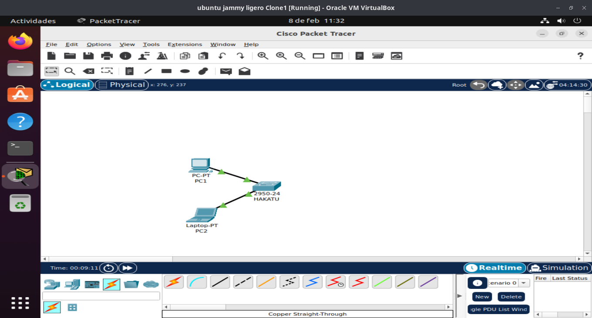This screenshot has width=592, height=318.
Task: Click the Add Simple PDU envelope
Action: (226, 71)
